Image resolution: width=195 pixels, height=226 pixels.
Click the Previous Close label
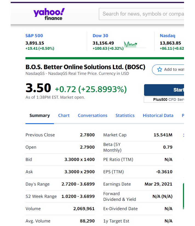tap(40, 135)
